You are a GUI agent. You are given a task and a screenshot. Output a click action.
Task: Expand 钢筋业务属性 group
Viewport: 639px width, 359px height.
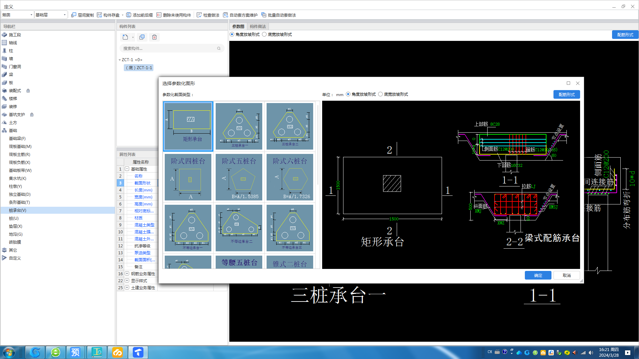tap(127, 274)
